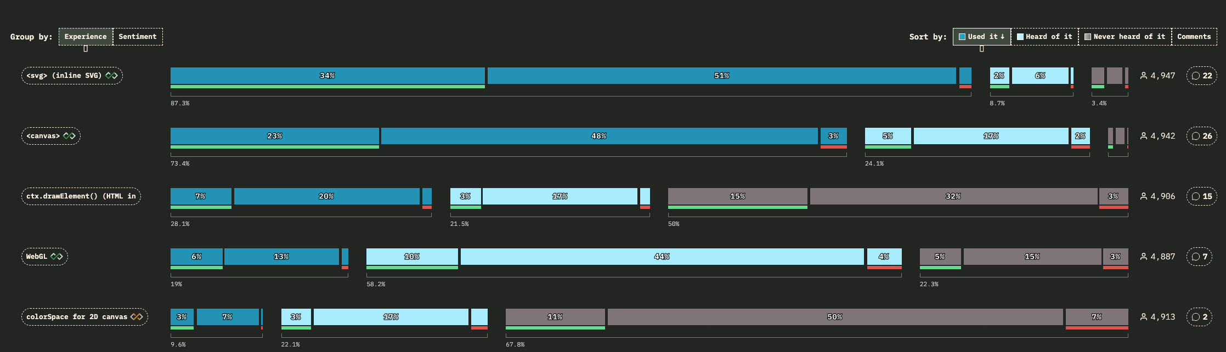
Task: Open the <canvas> feature label
Action: coord(43,136)
